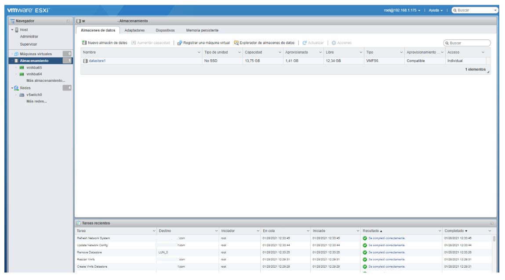Image resolution: width=505 pixels, height=280 pixels.
Task: Click the vmhba65 adapter icon
Action: pyautogui.click(x=22, y=68)
